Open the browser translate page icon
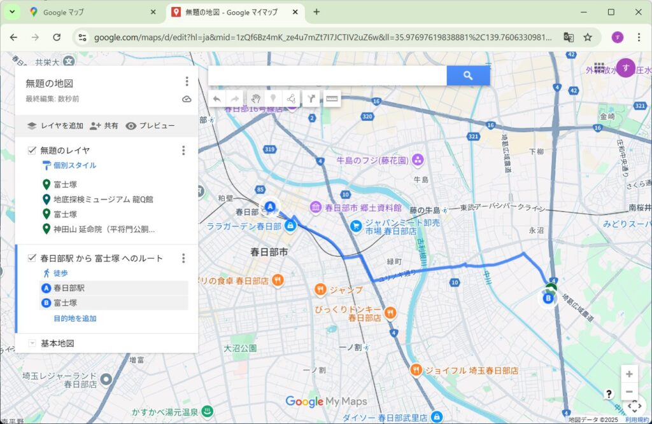This screenshot has width=652, height=424. coord(569,38)
